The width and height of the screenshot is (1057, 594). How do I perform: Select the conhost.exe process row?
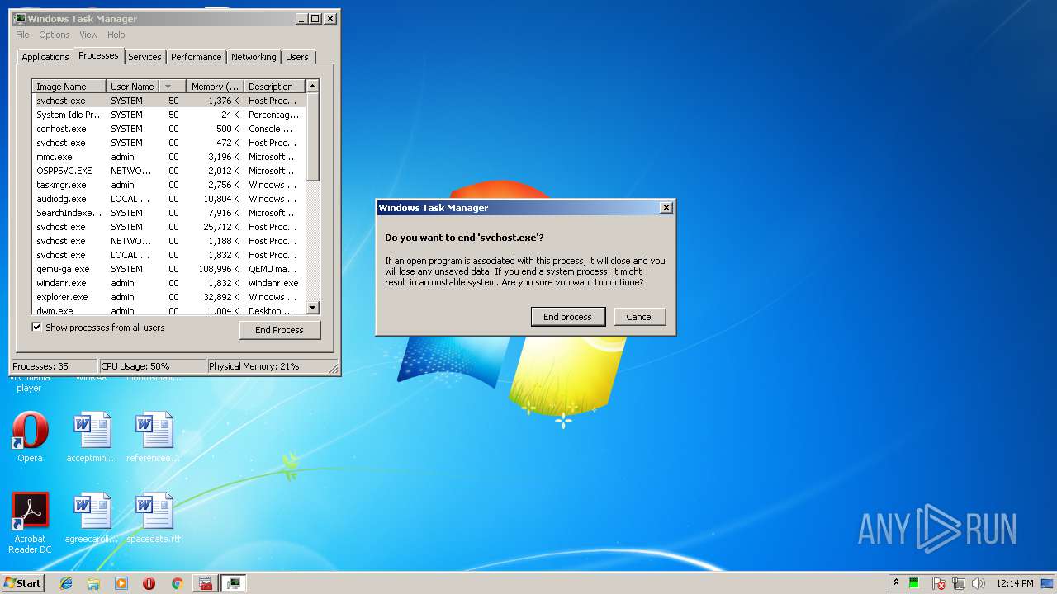(x=168, y=129)
